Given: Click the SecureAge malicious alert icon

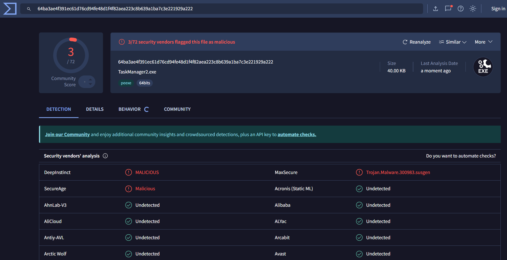Looking at the screenshot, I should point(129,189).
